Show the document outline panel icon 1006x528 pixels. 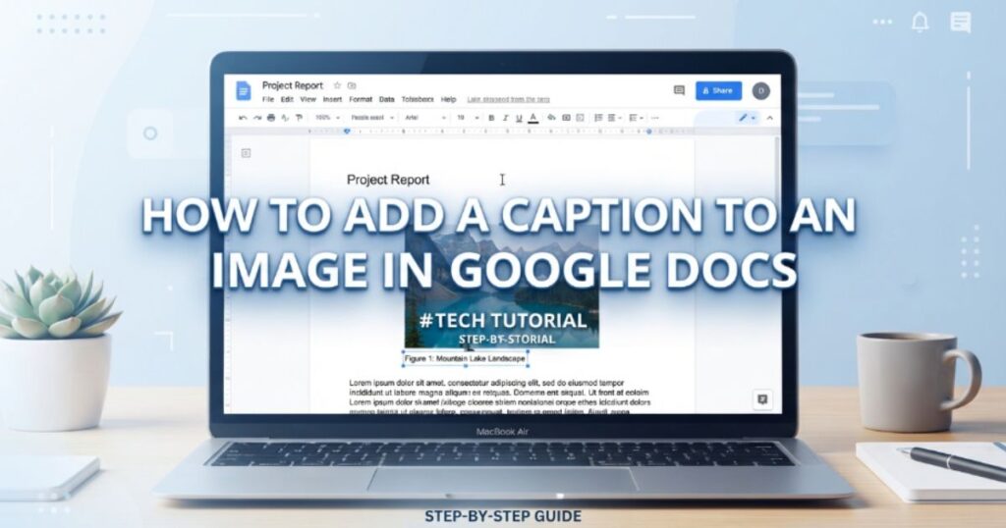(246, 153)
